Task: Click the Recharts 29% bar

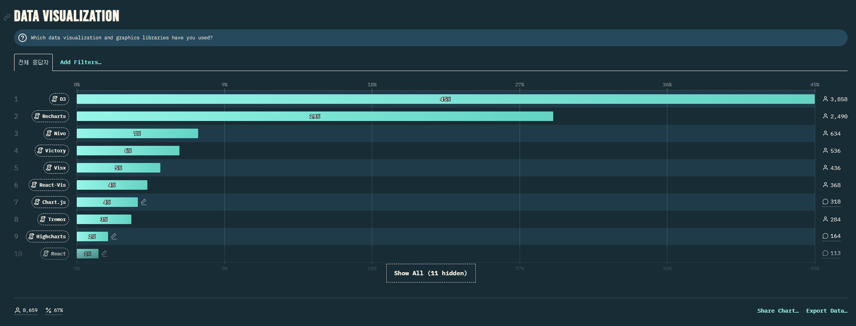Action: [315, 116]
